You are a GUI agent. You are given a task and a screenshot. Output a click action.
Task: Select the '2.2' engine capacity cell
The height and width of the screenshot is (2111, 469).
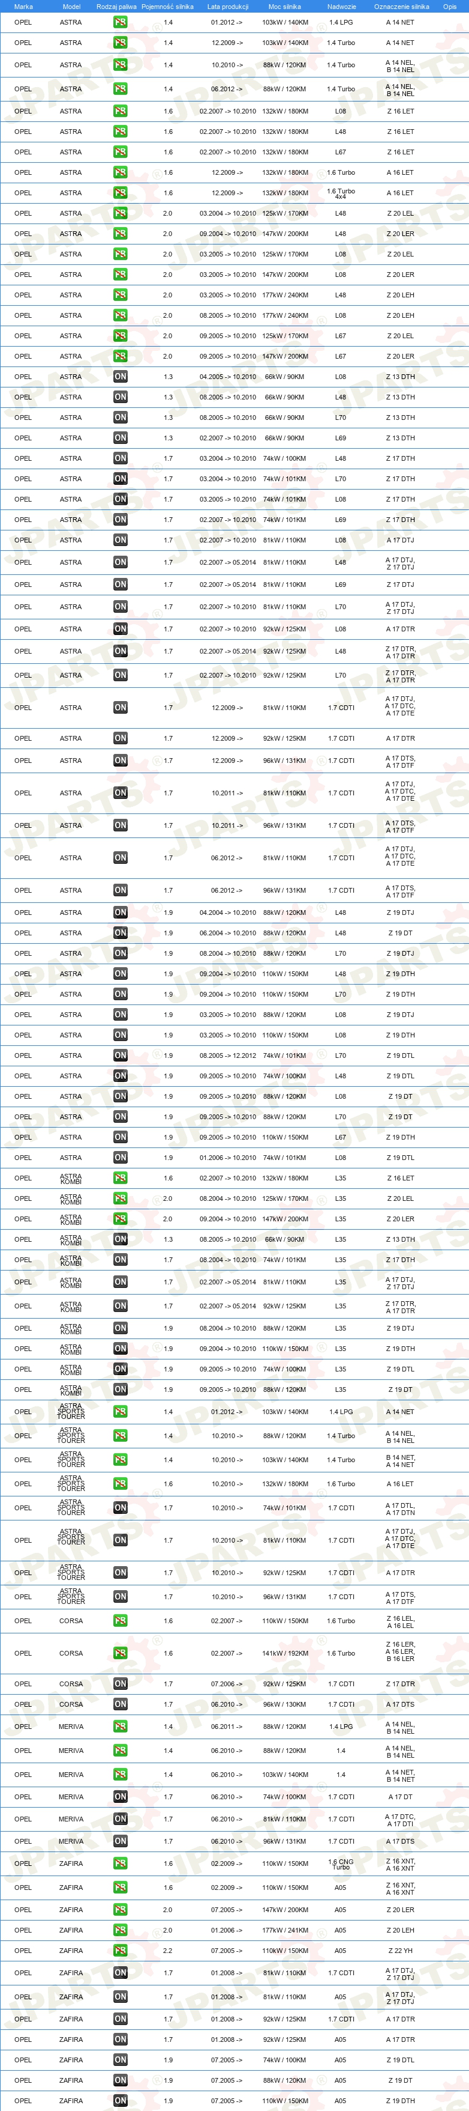click(x=168, y=1951)
